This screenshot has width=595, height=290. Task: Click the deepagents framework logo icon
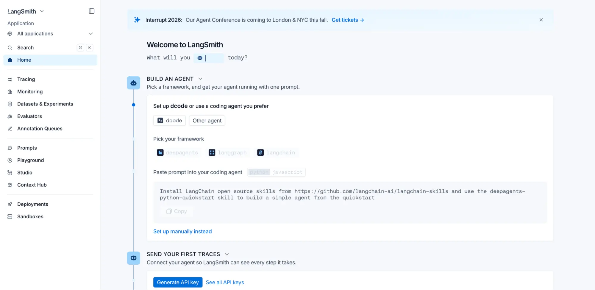160,153
